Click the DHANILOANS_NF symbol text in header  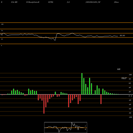pyautogui.click(x=93, y=2)
